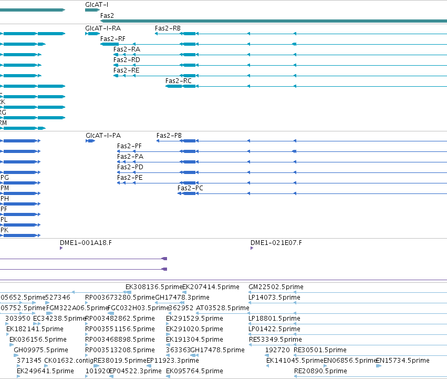Select EST LP01422.5prime

[274, 330]
